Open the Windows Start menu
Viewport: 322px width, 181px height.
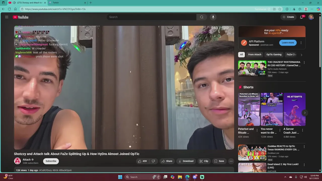point(120,177)
